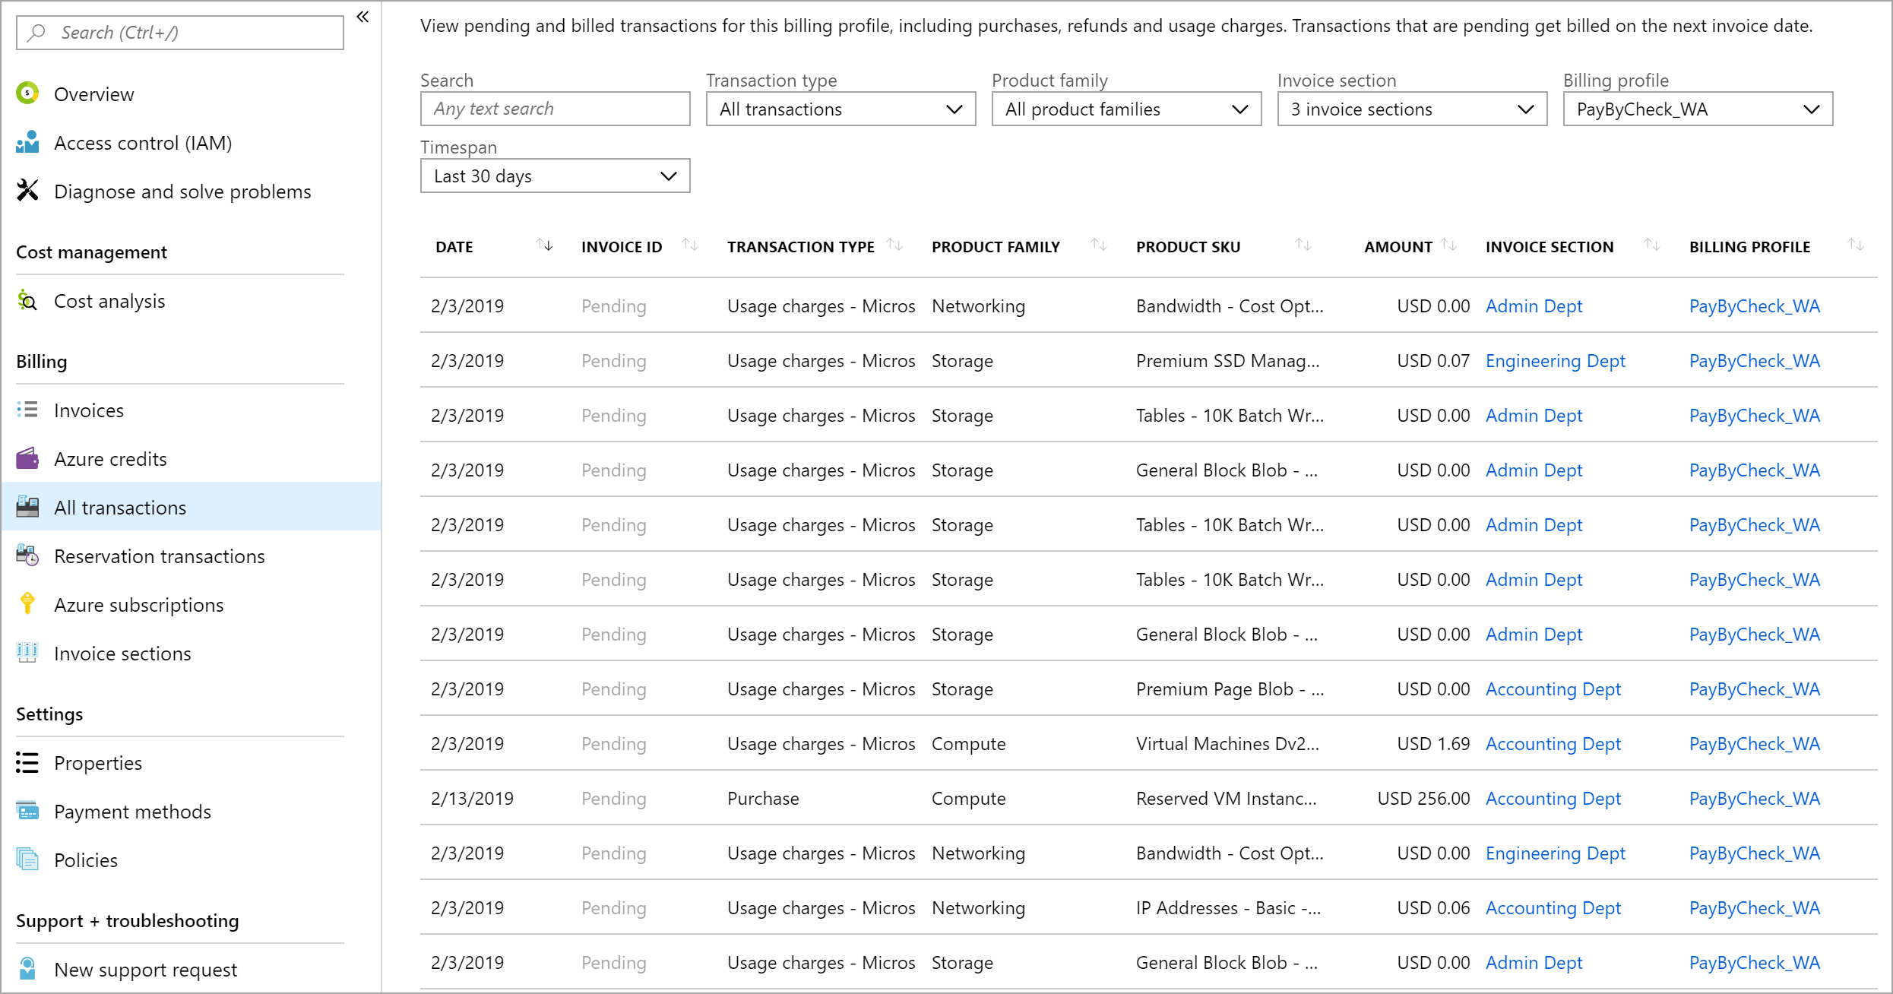Select All transactions menu item
1893x994 pixels.
point(120,506)
